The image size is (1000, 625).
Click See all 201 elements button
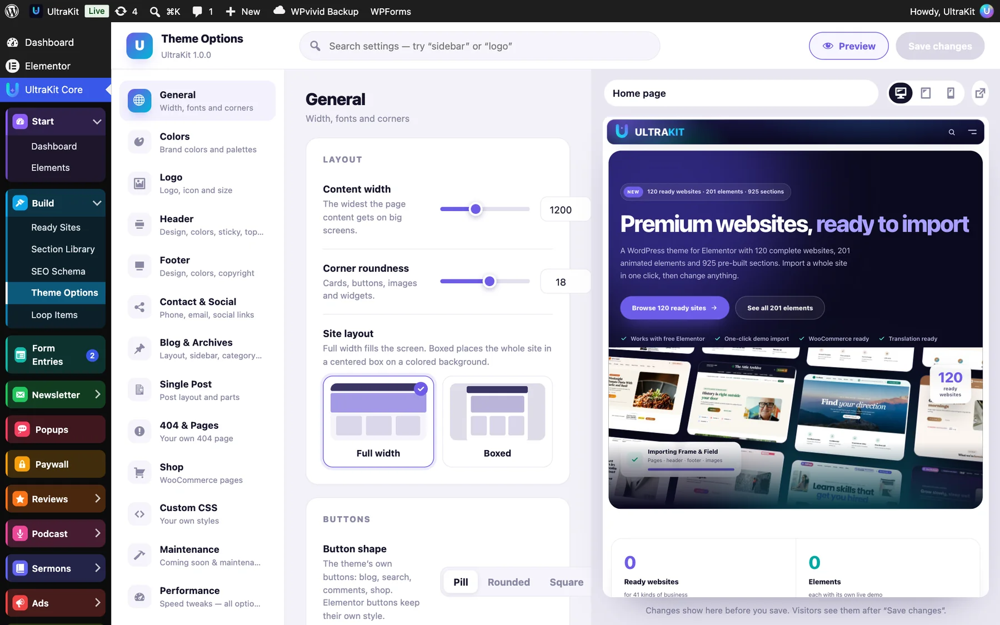tap(780, 308)
